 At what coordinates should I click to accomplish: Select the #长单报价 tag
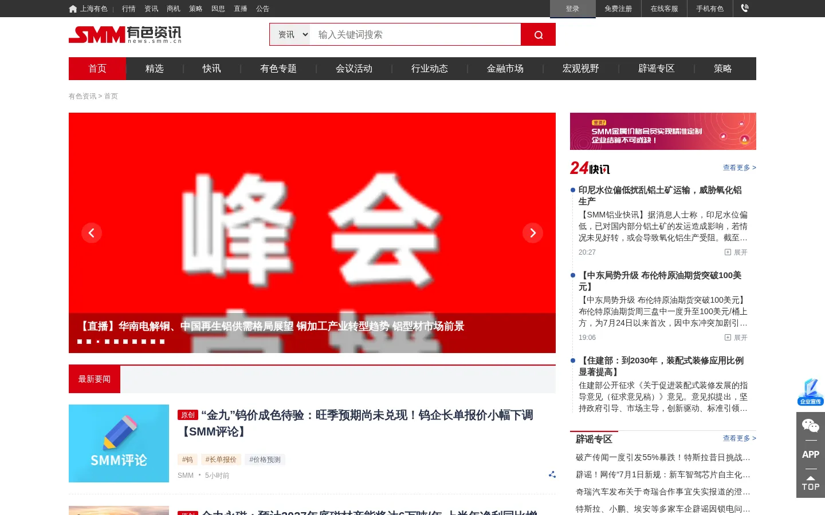click(x=221, y=459)
